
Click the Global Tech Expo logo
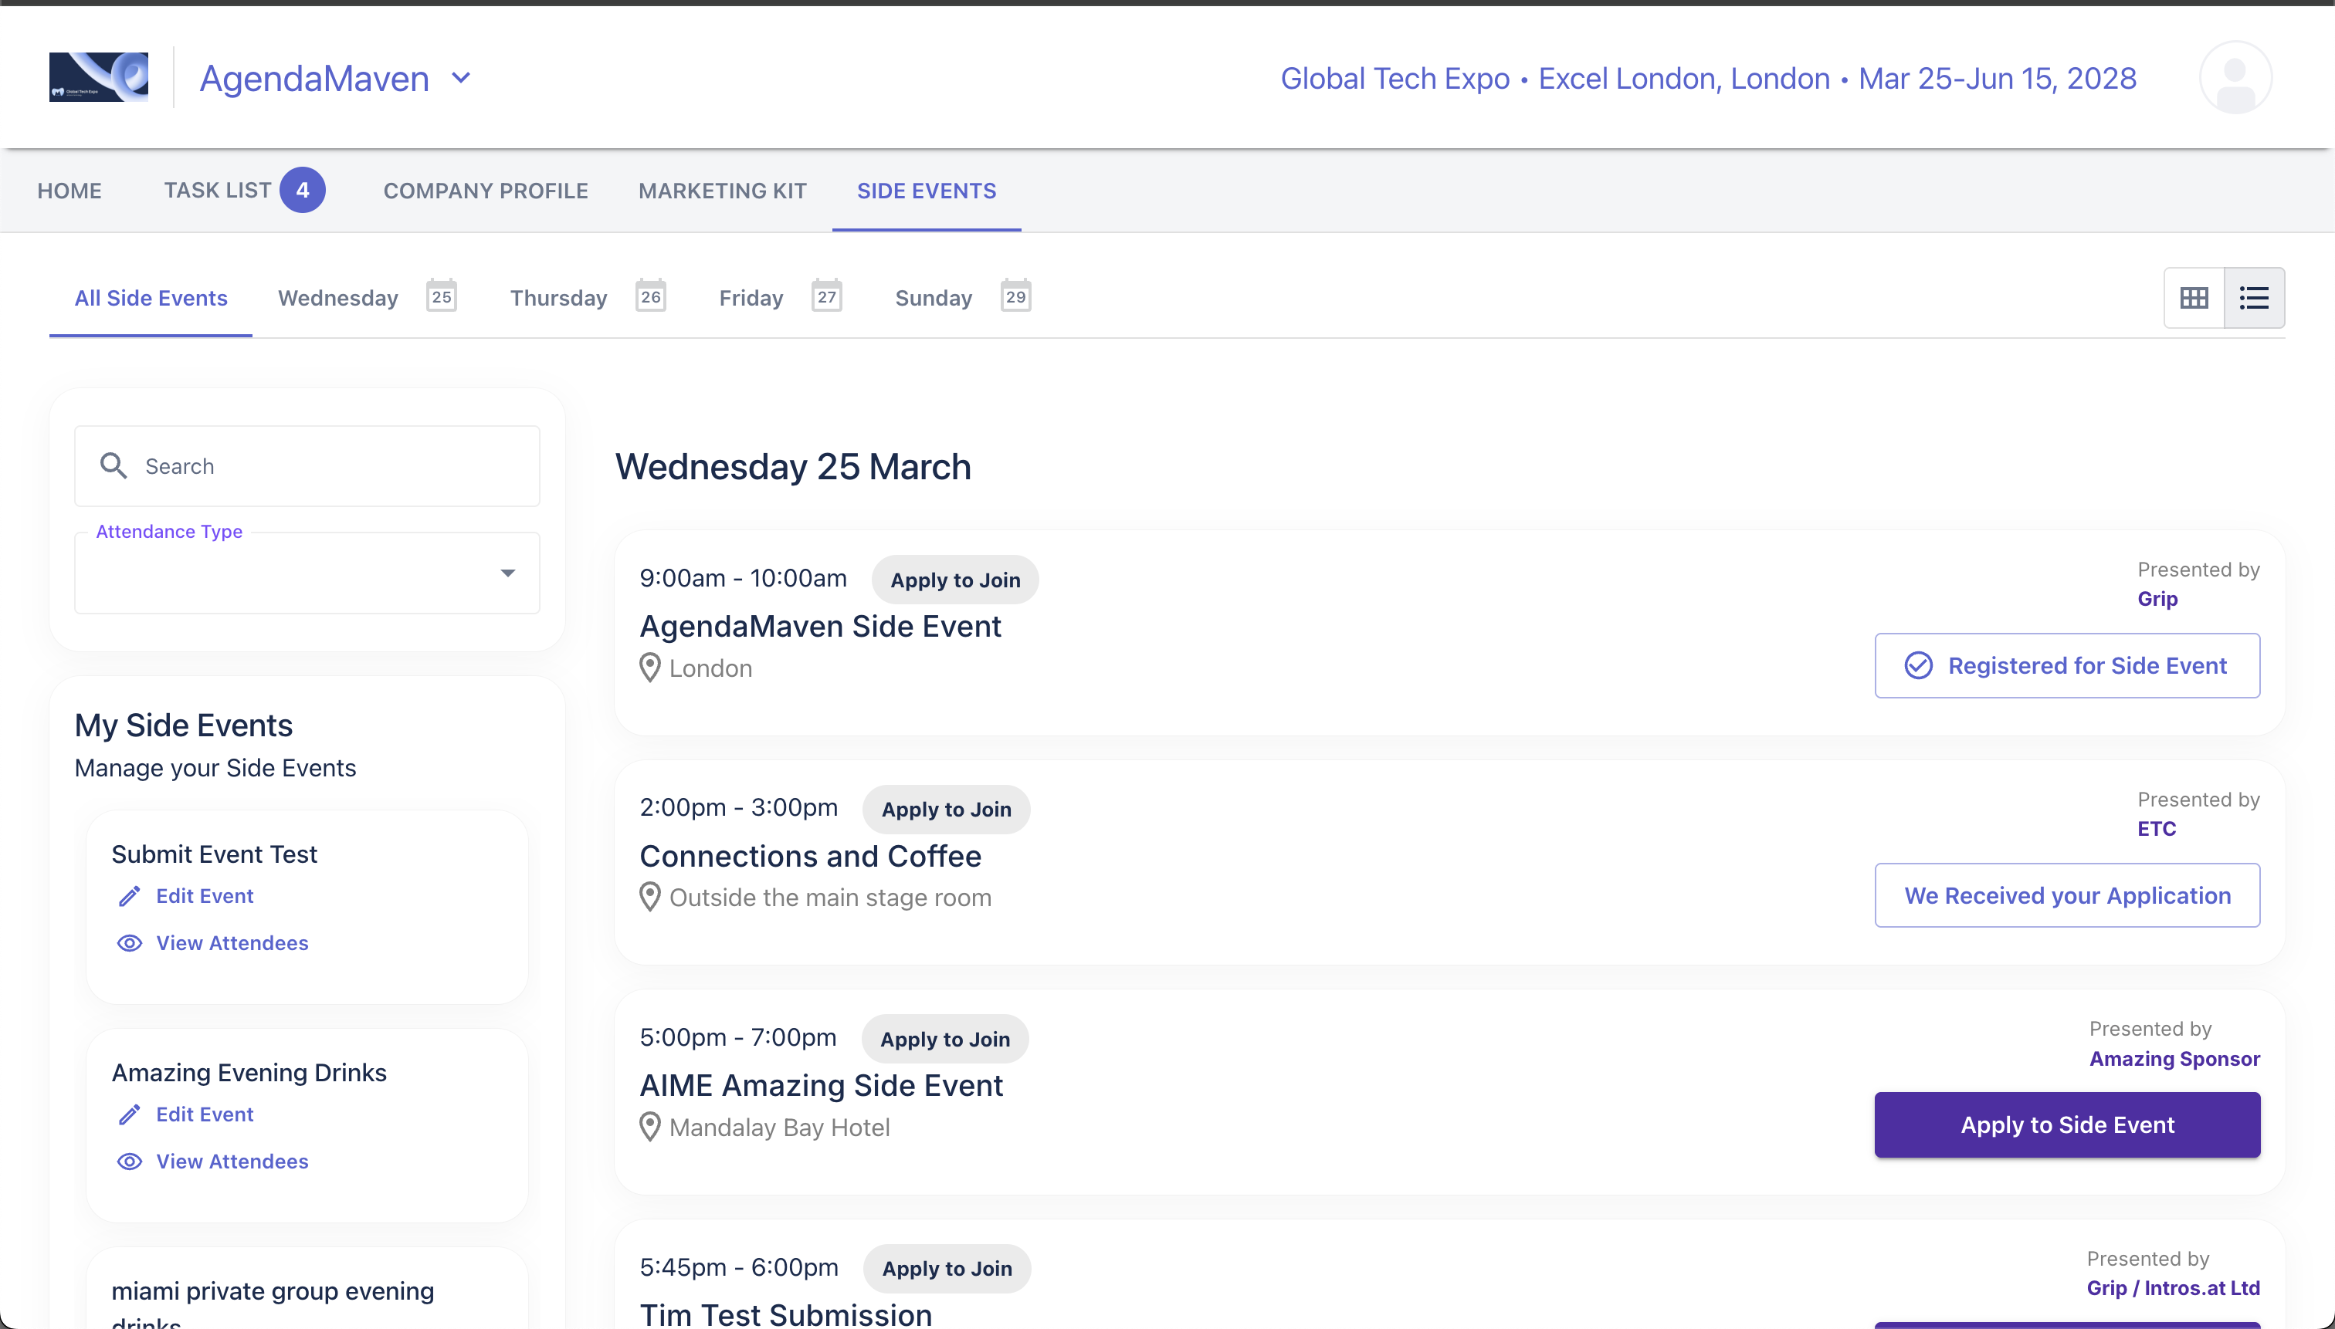99,78
